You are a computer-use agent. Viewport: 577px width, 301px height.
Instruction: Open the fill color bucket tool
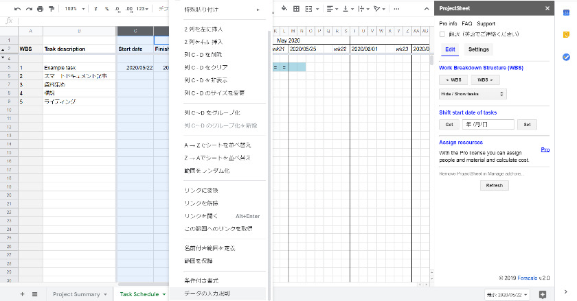click(x=284, y=8)
